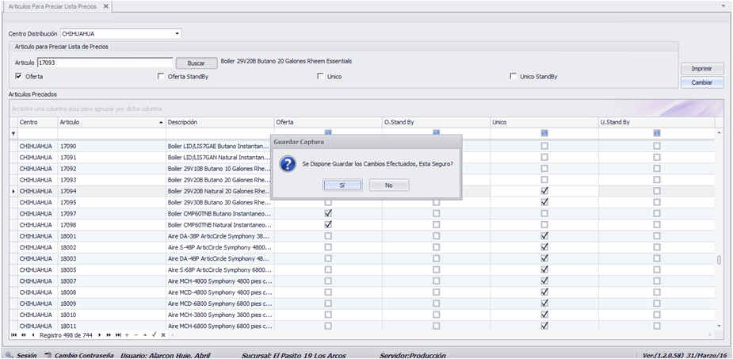Sort by Articulo column header
The width and height of the screenshot is (733, 359).
[x=111, y=122]
